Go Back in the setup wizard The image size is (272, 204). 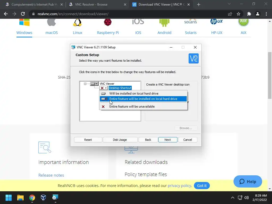click(148, 140)
